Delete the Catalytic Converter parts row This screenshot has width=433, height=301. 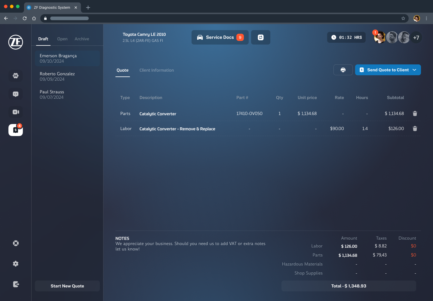[415, 113]
